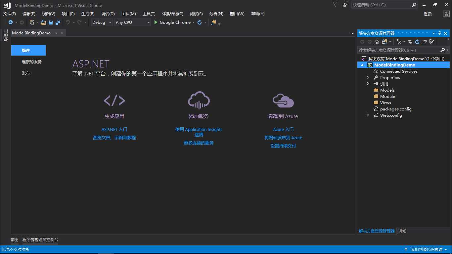Click the account avatar icon

coord(446,14)
